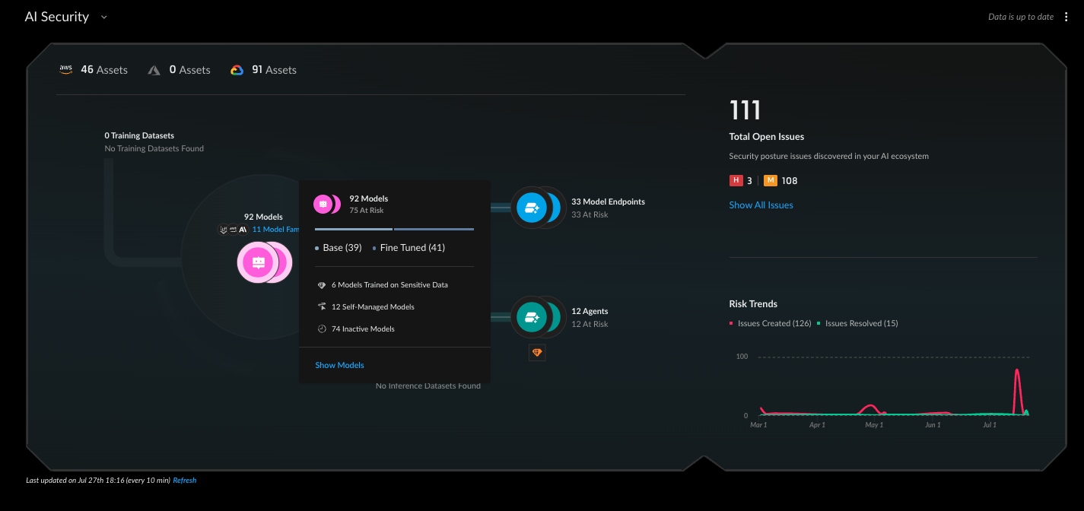Click the 111 total open issues number
This screenshot has width=1084, height=511.
coord(745,110)
